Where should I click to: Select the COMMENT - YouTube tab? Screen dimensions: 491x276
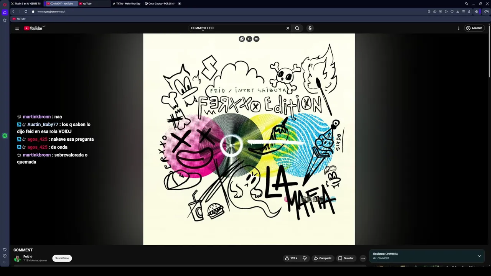61,3
